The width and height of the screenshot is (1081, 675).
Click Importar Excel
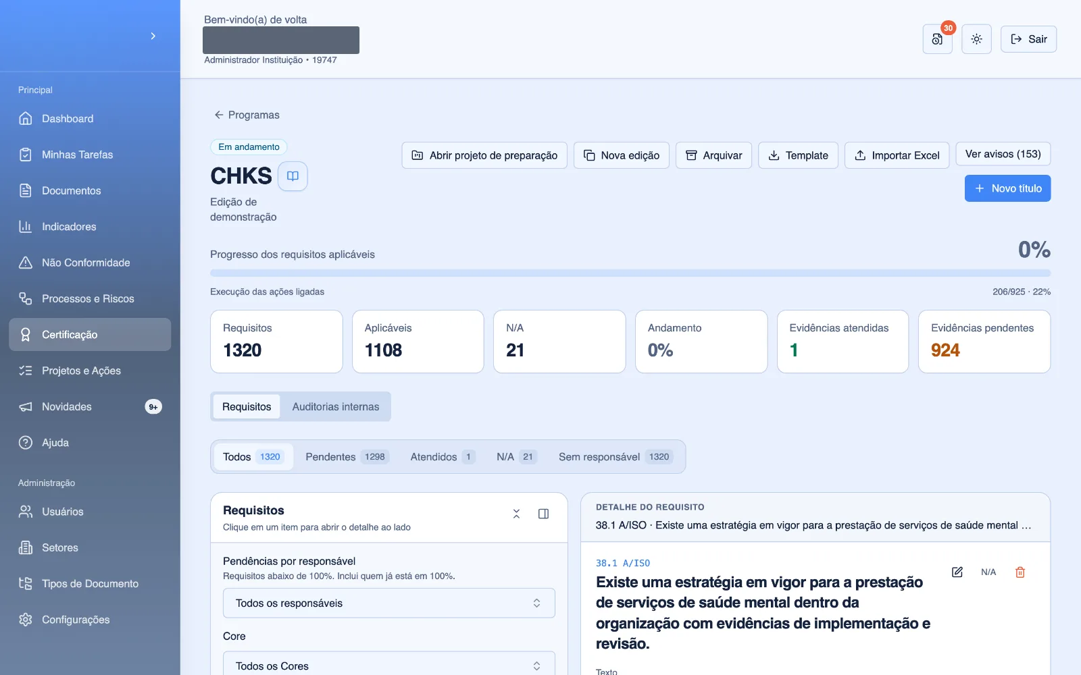[897, 155]
